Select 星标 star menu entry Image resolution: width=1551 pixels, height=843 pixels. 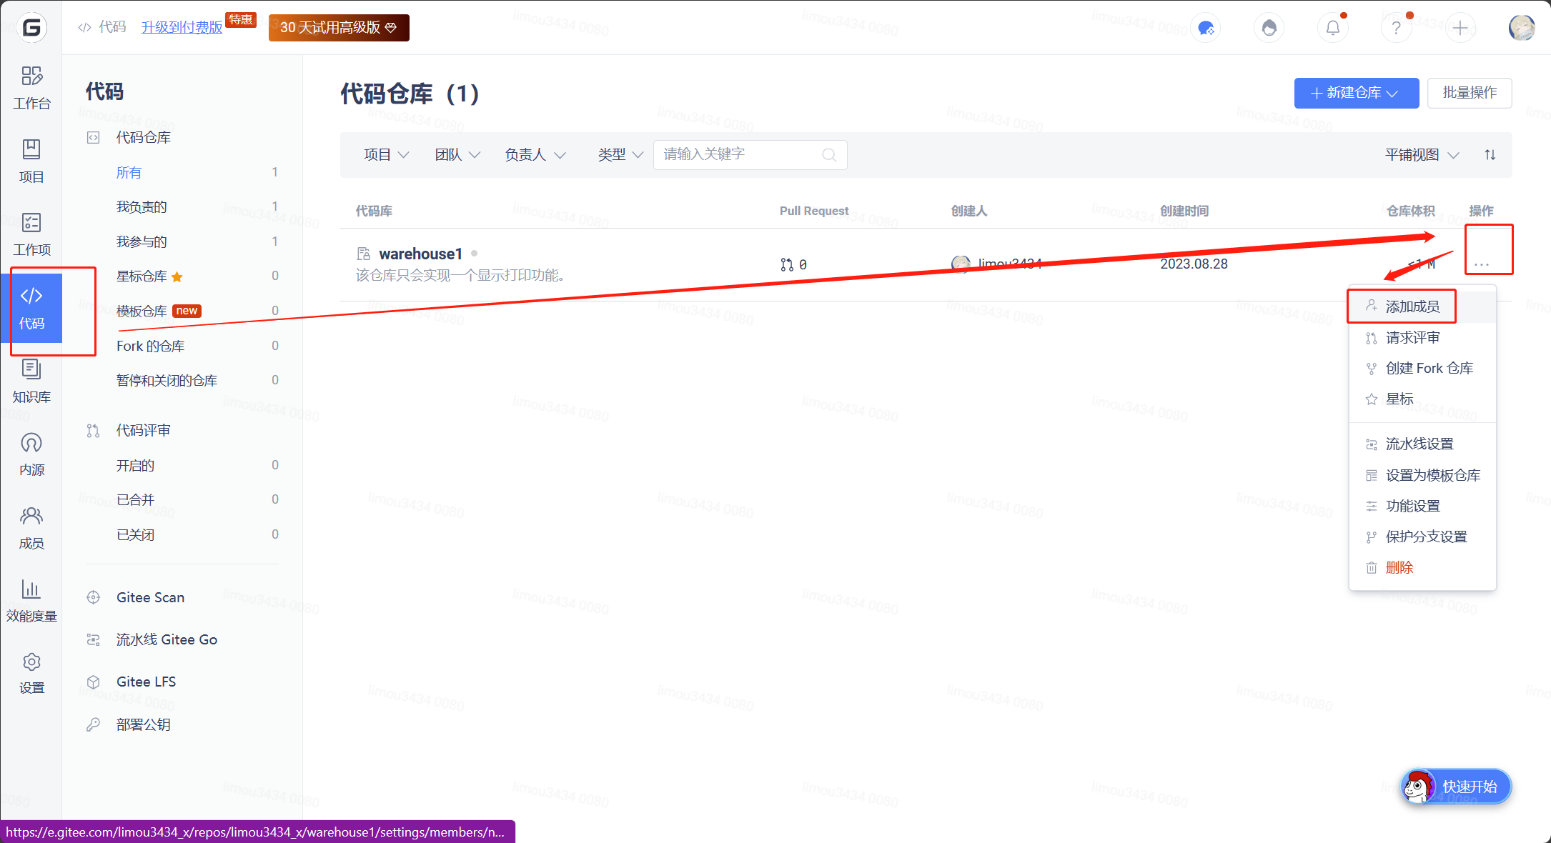tap(1399, 399)
